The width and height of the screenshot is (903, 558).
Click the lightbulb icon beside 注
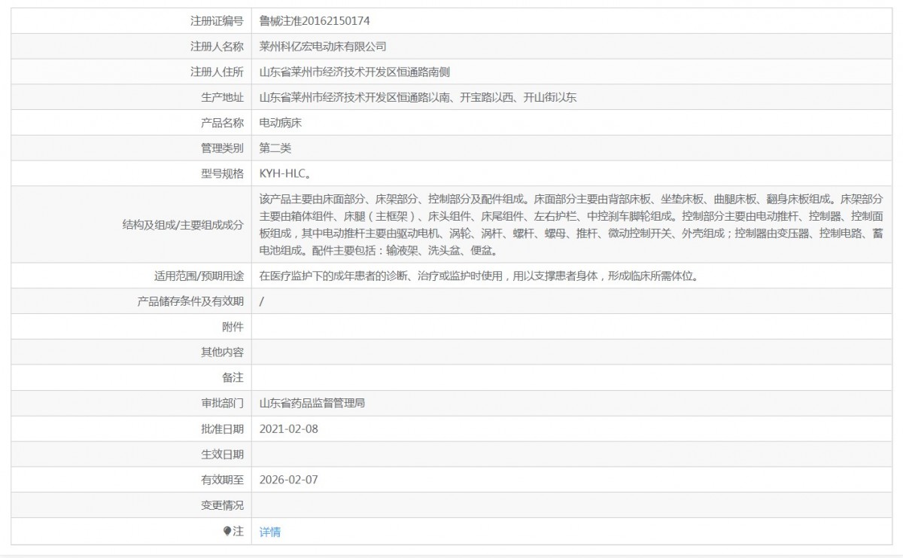point(227,532)
